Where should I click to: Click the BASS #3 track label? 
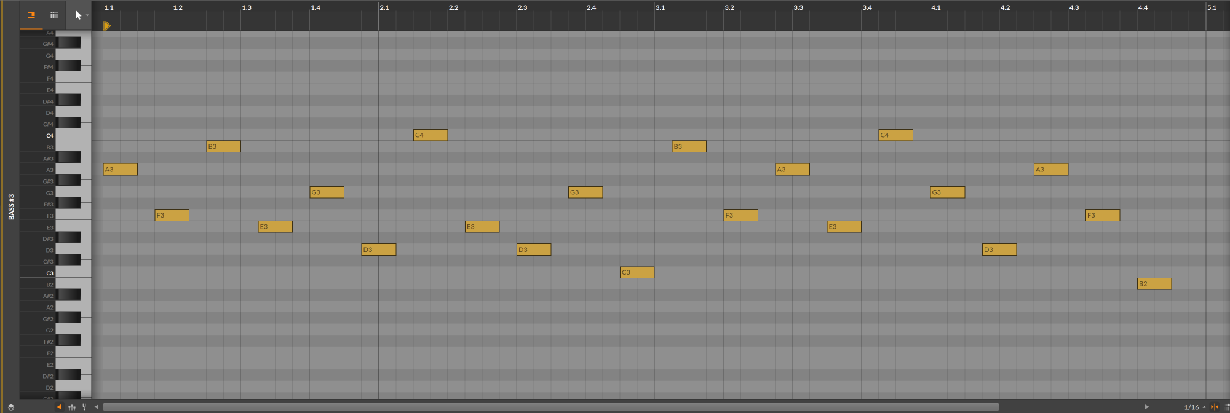click(11, 206)
